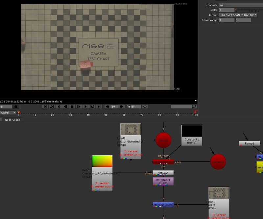Viewport: 263px width, 219px height.
Task: Open the Global frame range dropdown
Action: (x=8, y=113)
